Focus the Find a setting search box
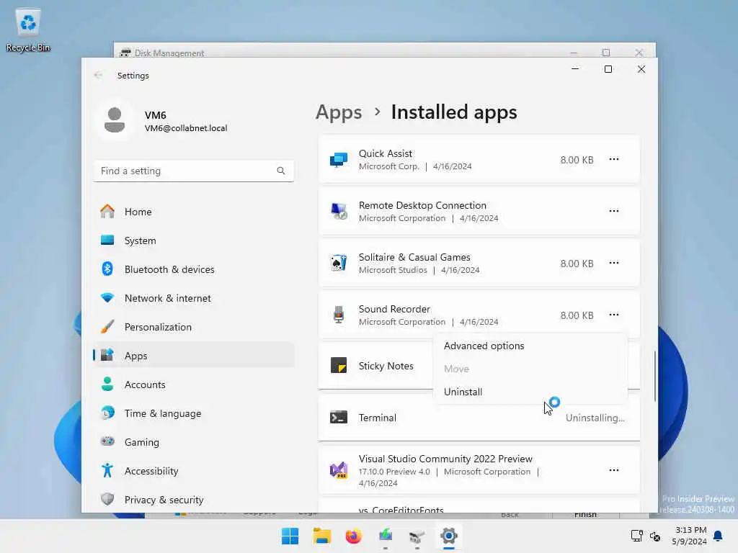 194,171
